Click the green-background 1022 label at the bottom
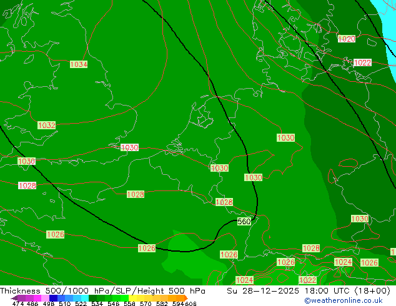This screenshot has width=396, height=306. [307, 280]
